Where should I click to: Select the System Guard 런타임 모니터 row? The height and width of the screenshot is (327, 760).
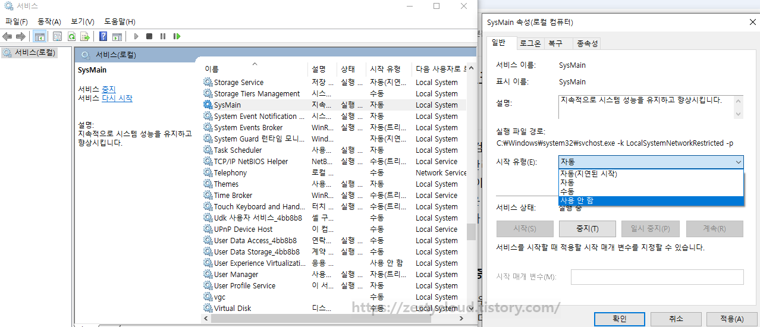[x=335, y=139]
